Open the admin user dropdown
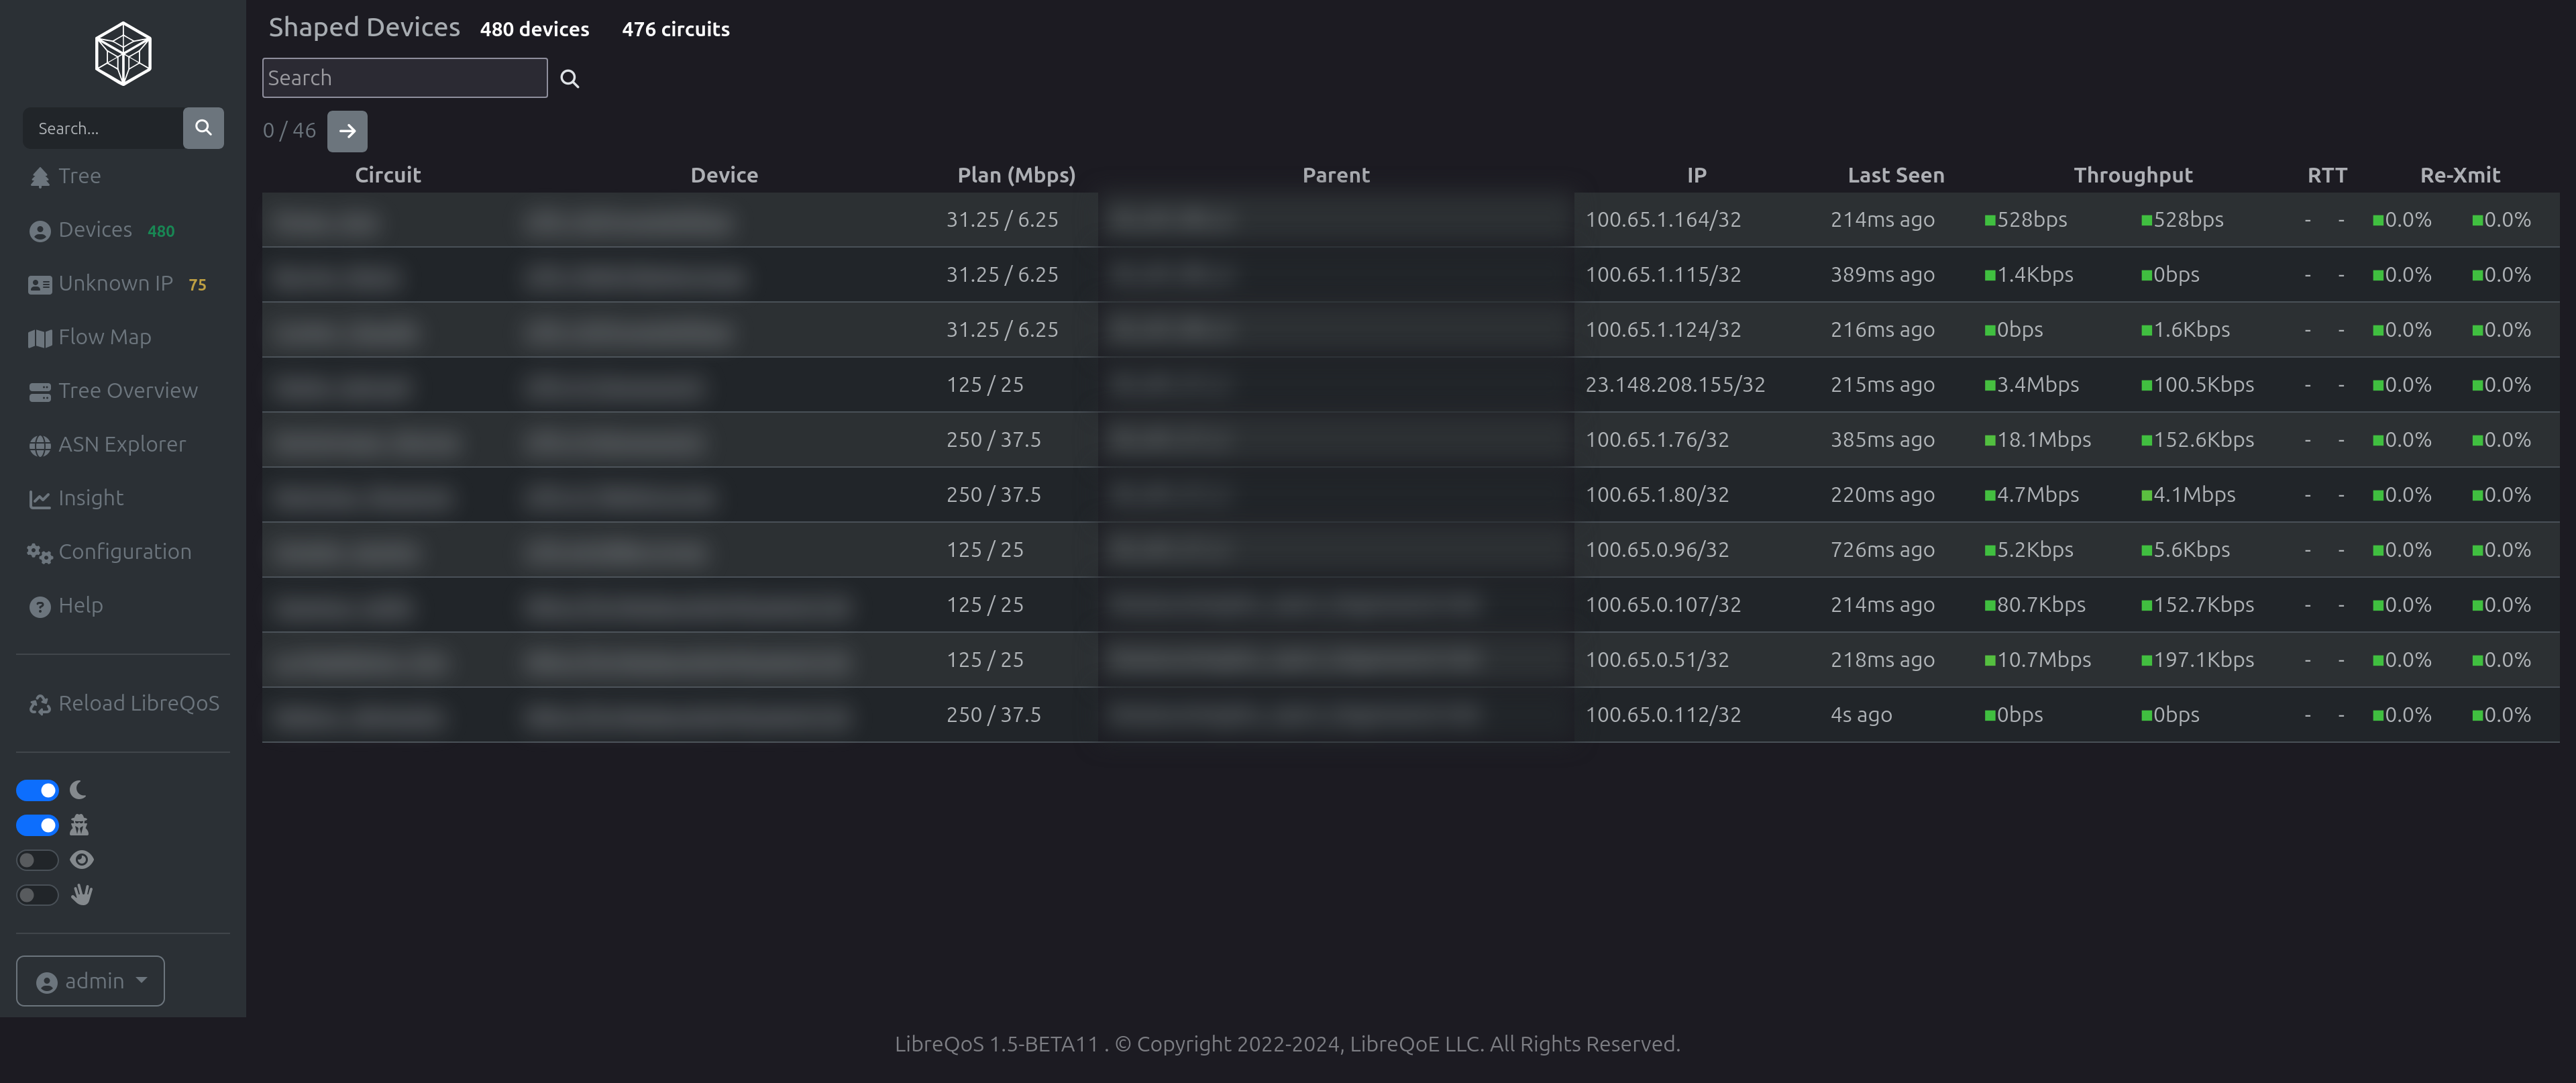Screen dimensions: 2576x1083 (90, 981)
